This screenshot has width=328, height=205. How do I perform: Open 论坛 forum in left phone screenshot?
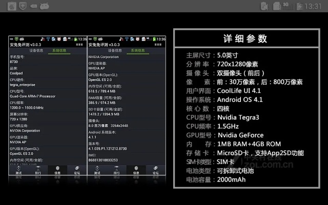77,170
